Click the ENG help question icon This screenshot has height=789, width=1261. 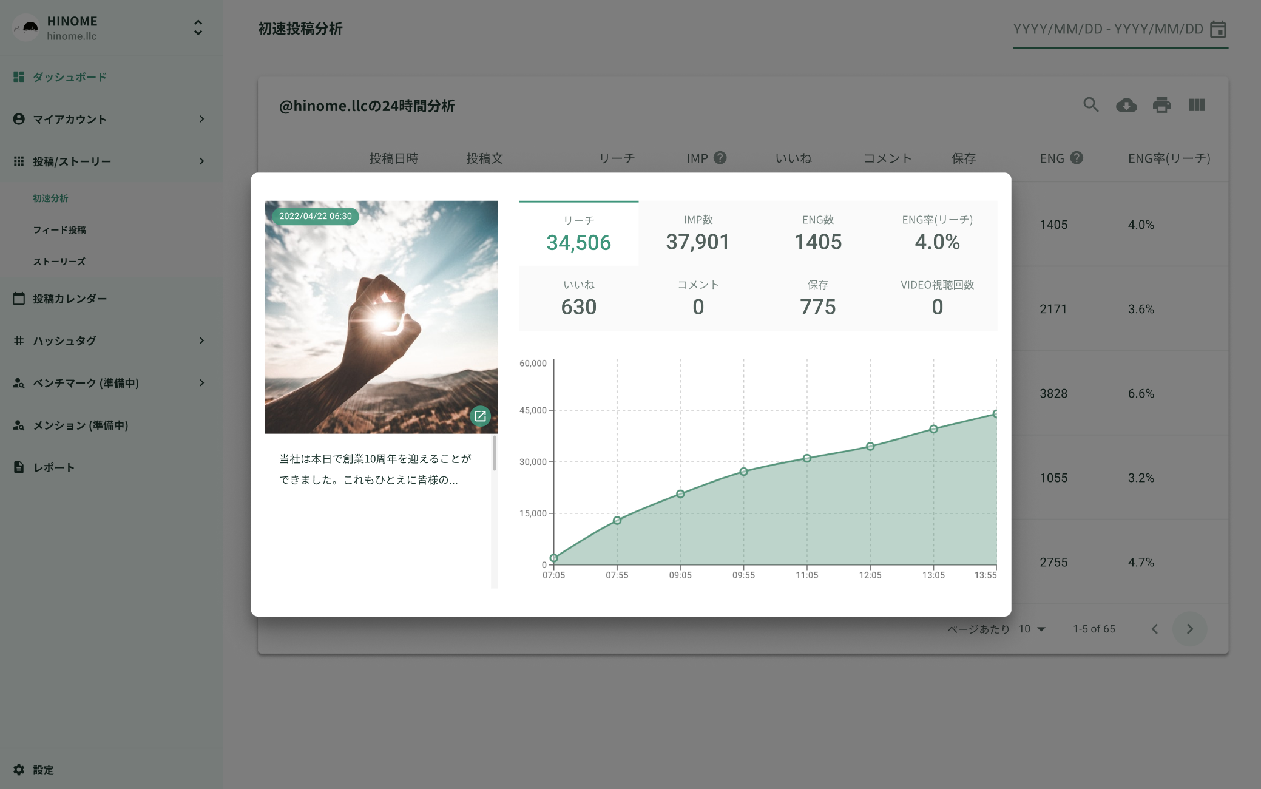click(x=1077, y=158)
